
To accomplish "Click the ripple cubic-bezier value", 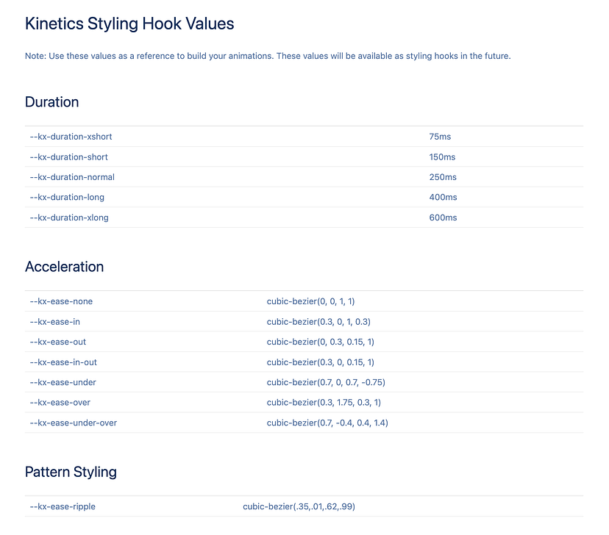I will pos(298,506).
